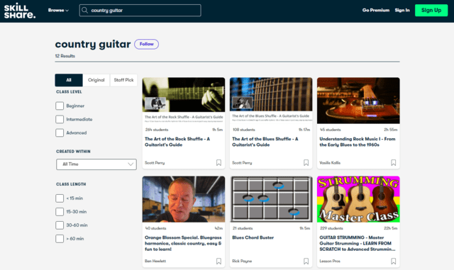Click teacher Ben Hewlett
This screenshot has height=270, width=454.
coord(155,261)
